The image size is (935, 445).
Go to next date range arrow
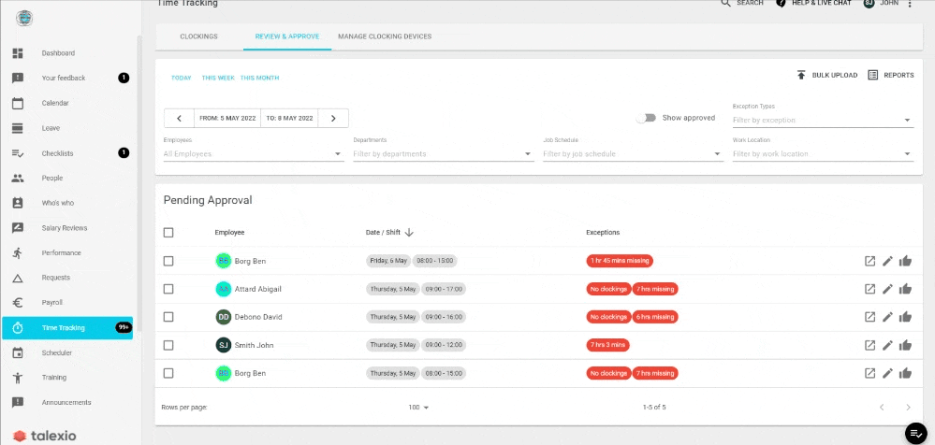click(x=333, y=118)
